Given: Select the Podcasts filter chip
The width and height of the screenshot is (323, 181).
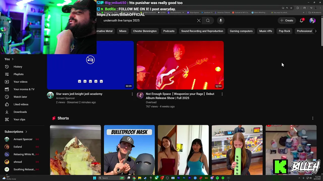Looking at the screenshot, I should pyautogui.click(x=169, y=31).
